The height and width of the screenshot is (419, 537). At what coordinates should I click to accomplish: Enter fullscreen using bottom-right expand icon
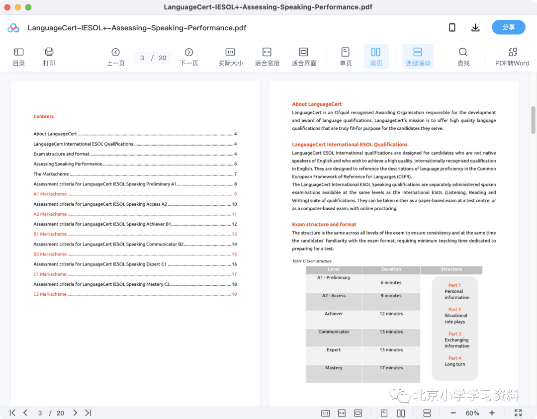[x=518, y=413]
